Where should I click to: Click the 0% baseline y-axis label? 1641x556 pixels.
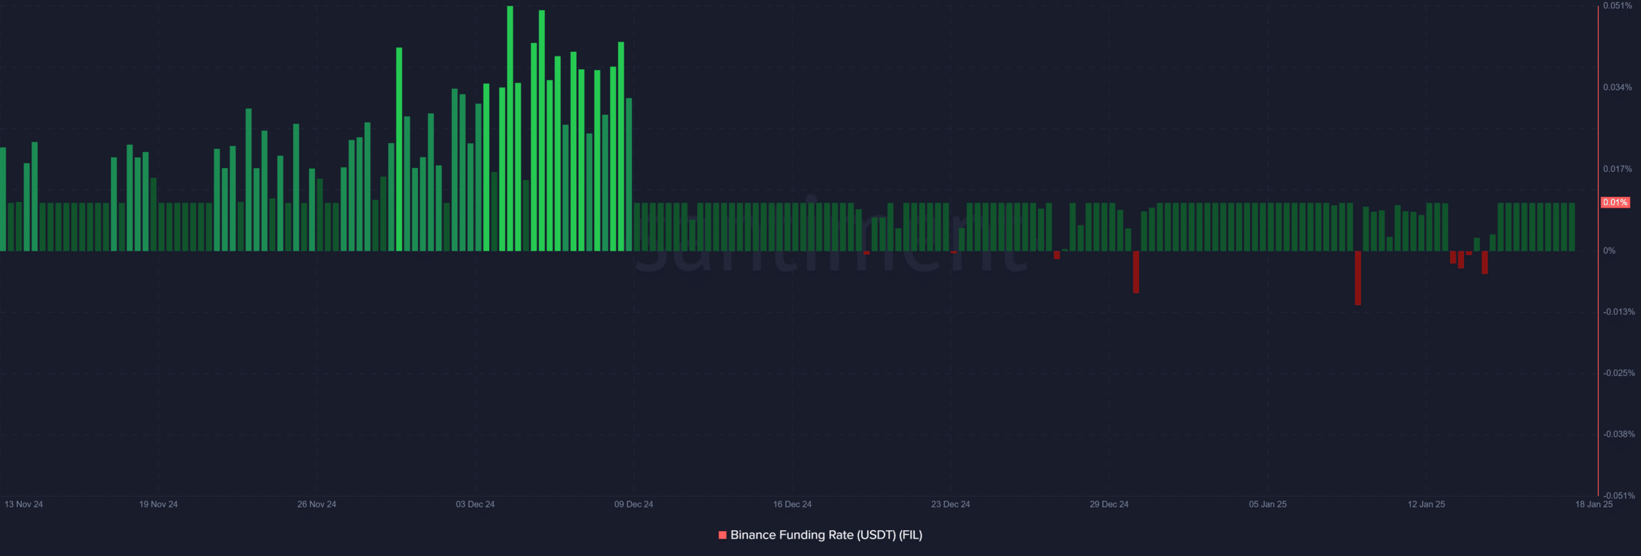pos(1609,251)
